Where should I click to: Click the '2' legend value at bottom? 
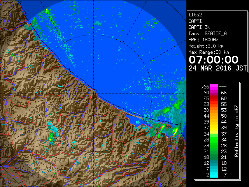[x=208, y=175]
